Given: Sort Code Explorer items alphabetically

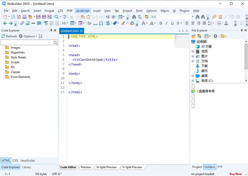Looking at the screenshot, I should [x=41, y=36].
